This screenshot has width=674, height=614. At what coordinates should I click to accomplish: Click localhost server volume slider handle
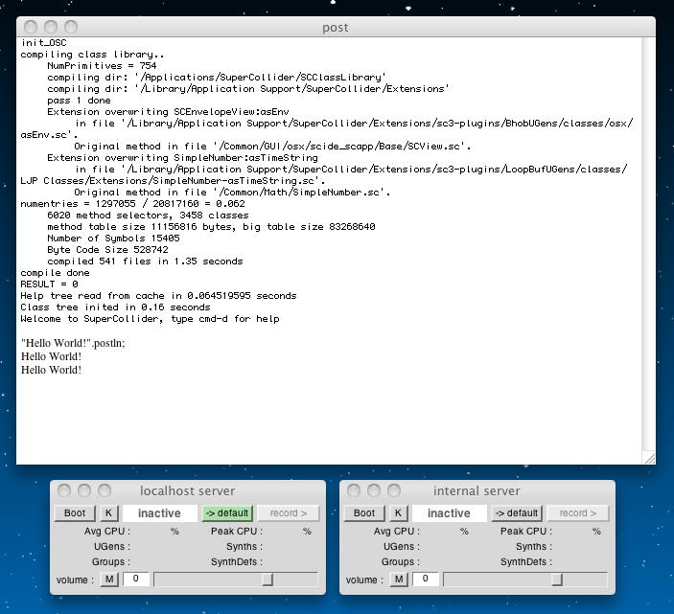tap(267, 580)
